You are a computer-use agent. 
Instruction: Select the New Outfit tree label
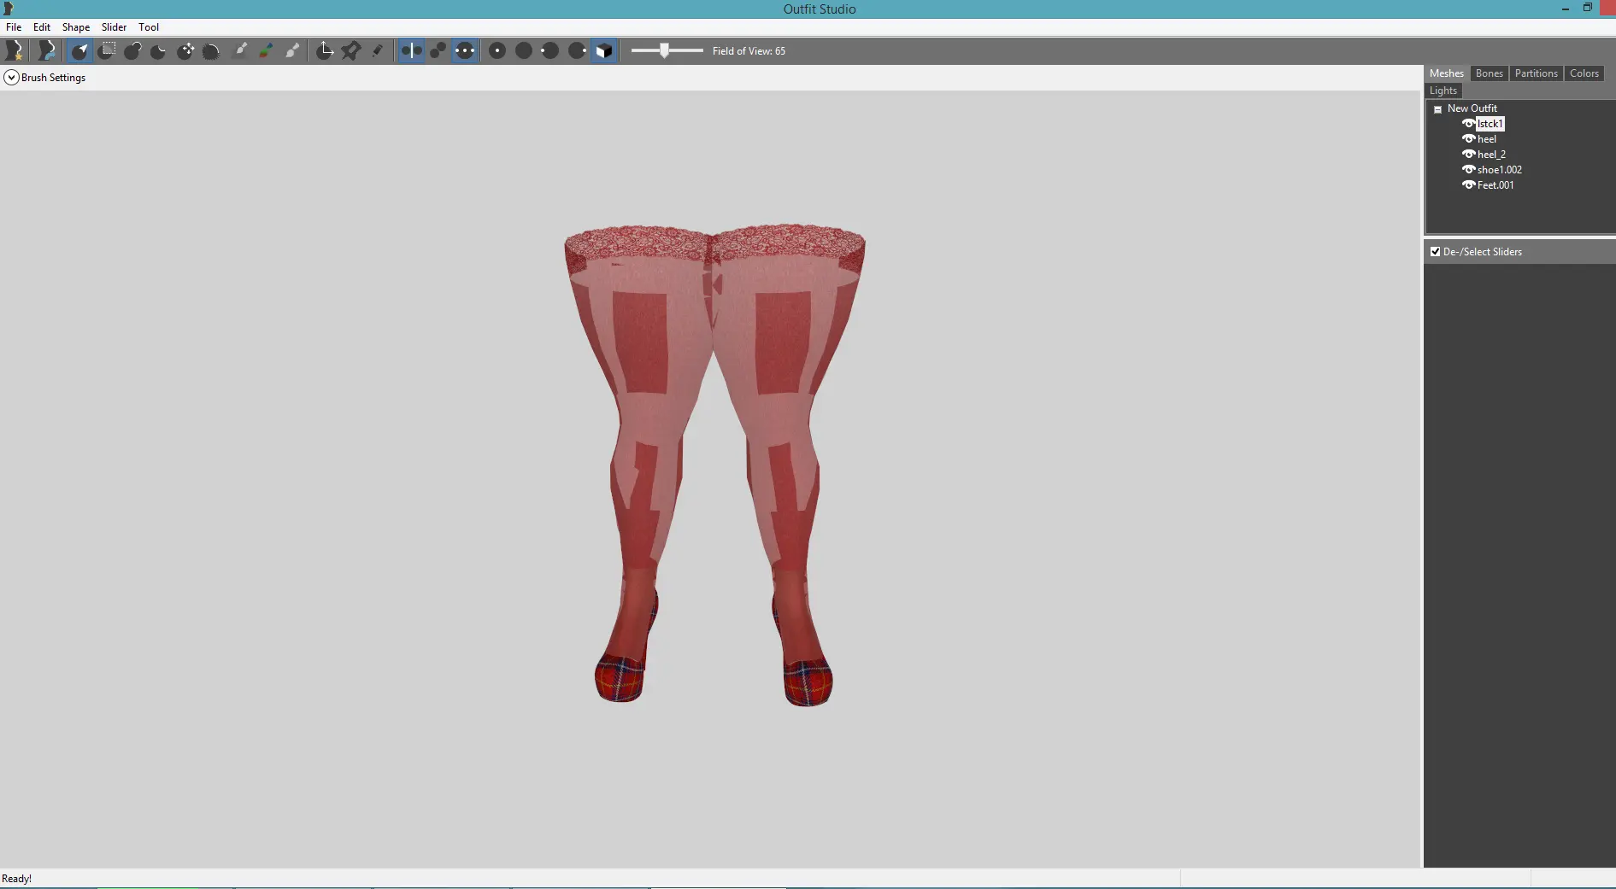pyautogui.click(x=1472, y=108)
